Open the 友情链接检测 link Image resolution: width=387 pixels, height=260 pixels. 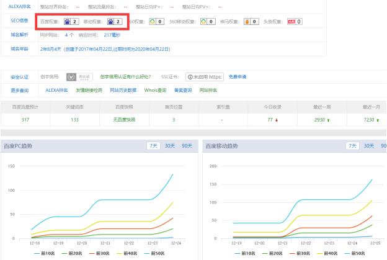(89, 90)
